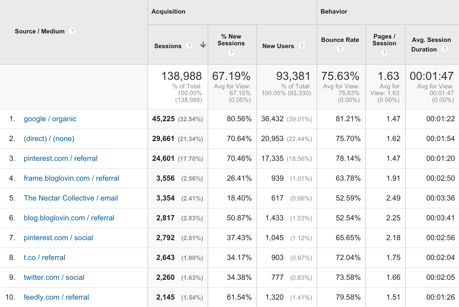Sort by Avg. Session Duration header
The height and width of the screenshot is (307, 459).
pyautogui.click(x=431, y=44)
